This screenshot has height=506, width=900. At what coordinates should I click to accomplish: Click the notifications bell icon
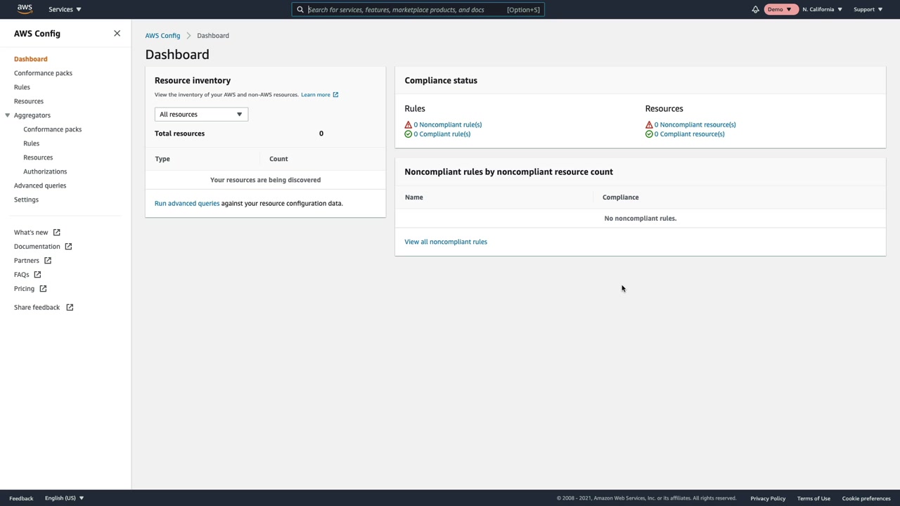click(x=755, y=9)
